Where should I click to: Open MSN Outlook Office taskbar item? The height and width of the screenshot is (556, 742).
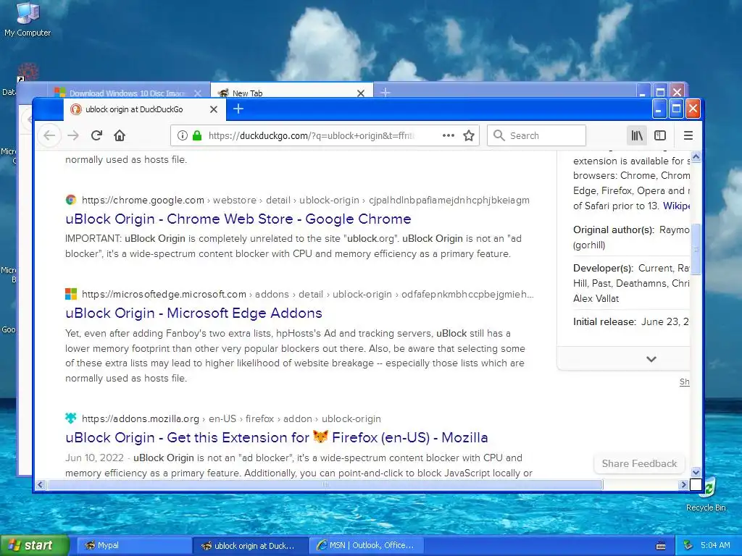click(x=367, y=545)
